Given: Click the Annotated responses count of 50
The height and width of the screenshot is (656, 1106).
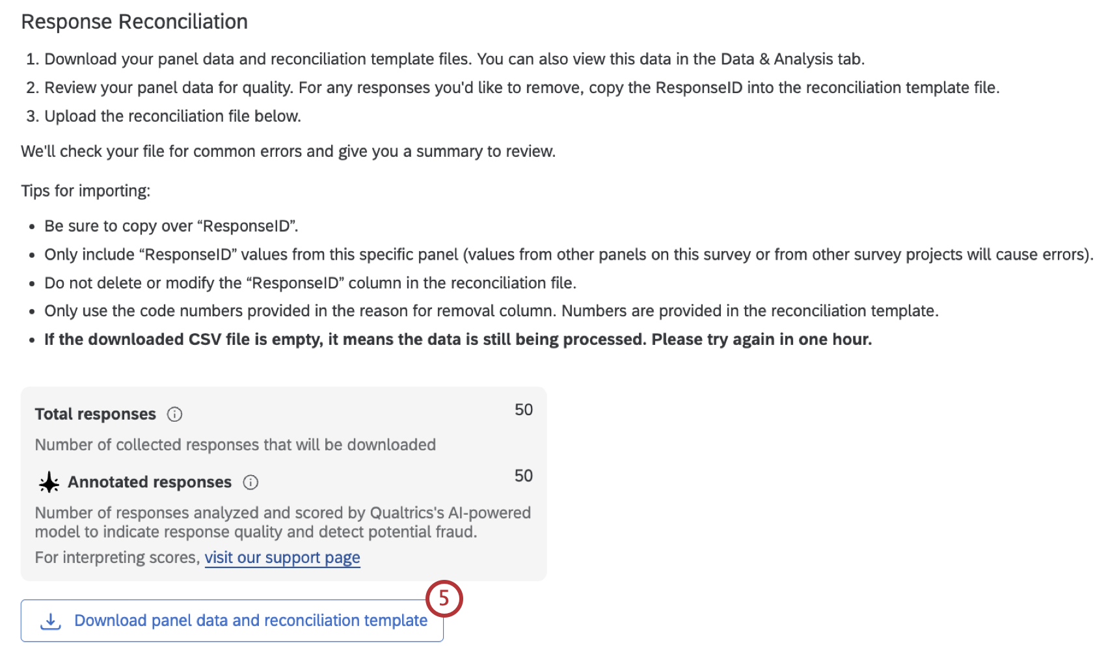Looking at the screenshot, I should [x=524, y=476].
